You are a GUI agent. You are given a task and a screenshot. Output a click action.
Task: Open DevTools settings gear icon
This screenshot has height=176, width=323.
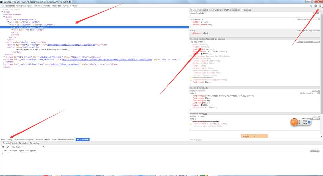coord(316,6)
